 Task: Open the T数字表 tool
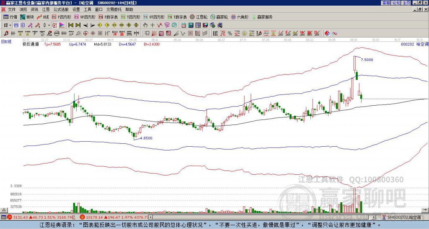(x=177, y=17)
